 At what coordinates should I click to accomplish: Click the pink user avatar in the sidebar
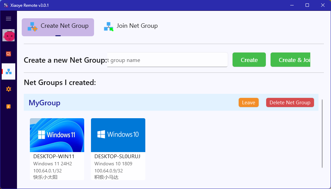[x=8, y=35]
